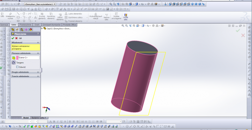Click the pink selection color swatch
The height and width of the screenshot is (130, 252).
[17, 58]
